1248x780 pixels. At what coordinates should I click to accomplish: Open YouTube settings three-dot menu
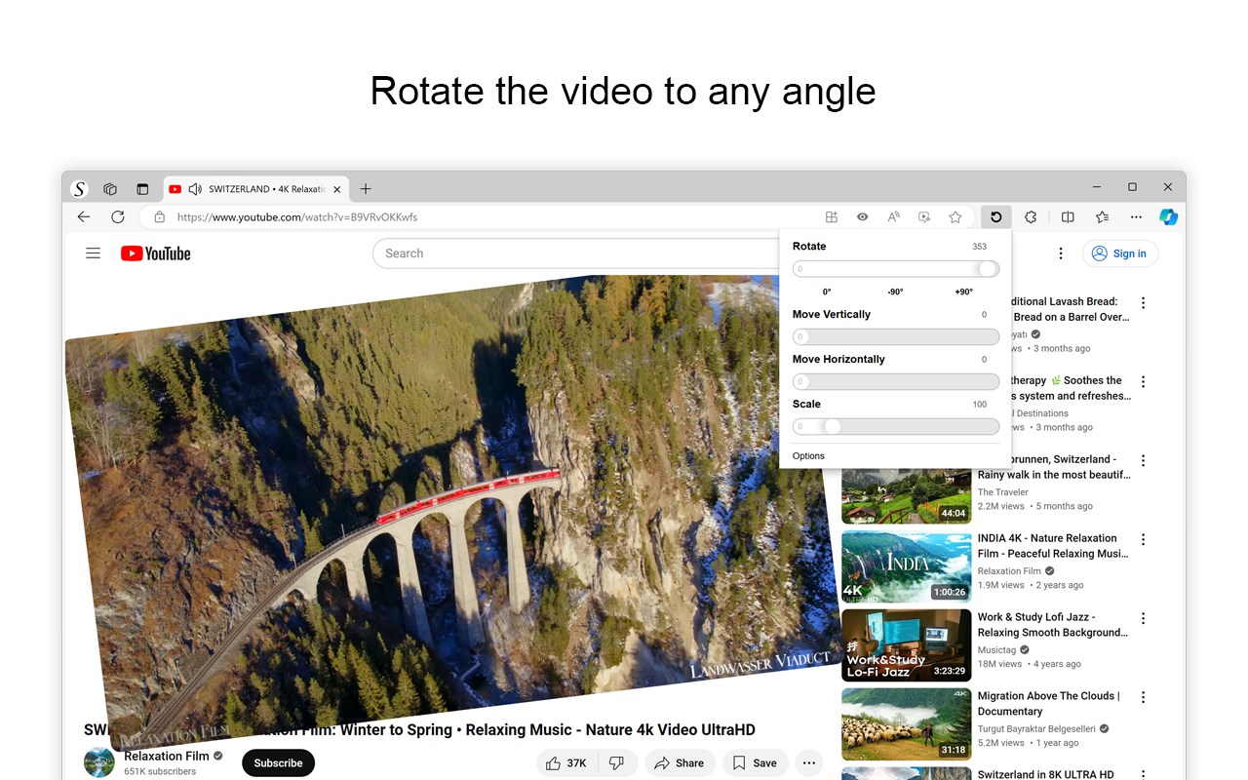pyautogui.click(x=1061, y=253)
